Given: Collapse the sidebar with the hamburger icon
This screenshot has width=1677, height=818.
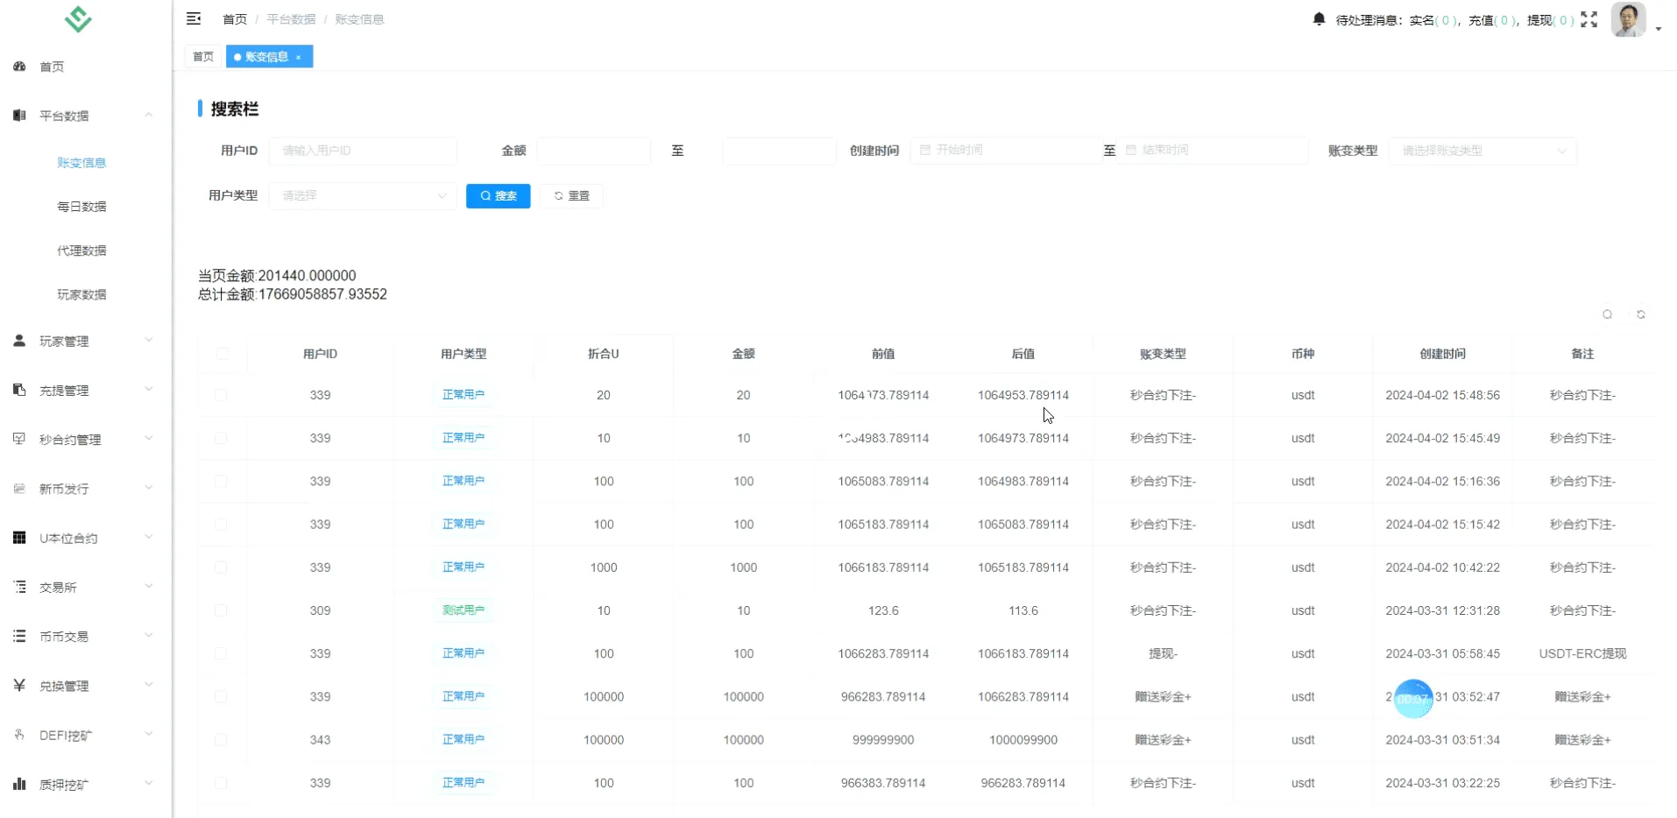Looking at the screenshot, I should 194,18.
